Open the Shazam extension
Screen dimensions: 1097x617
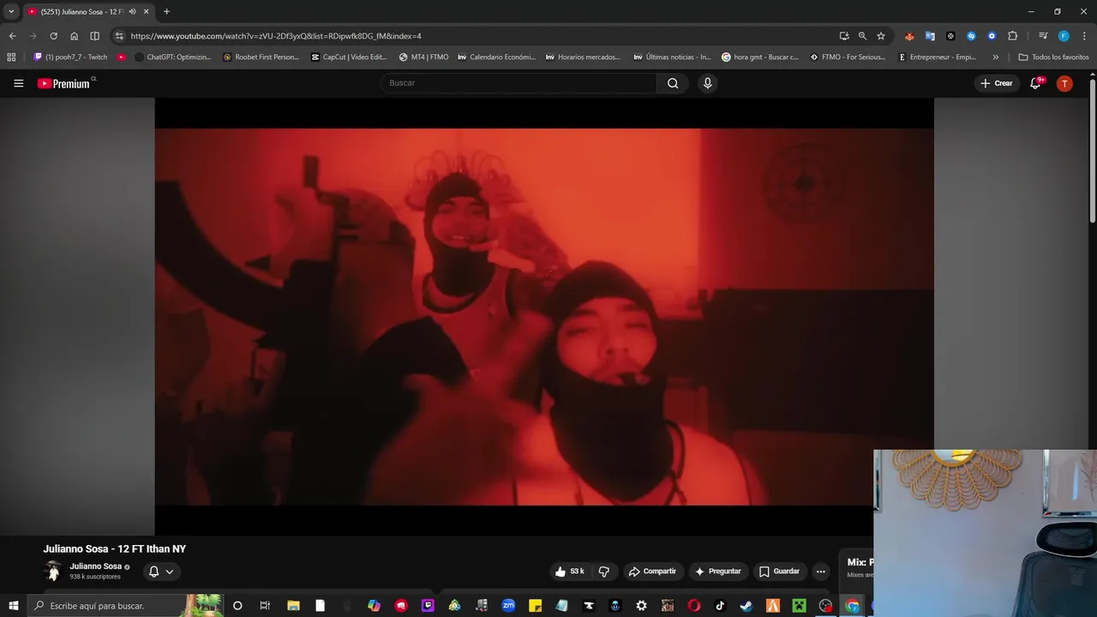coord(971,36)
